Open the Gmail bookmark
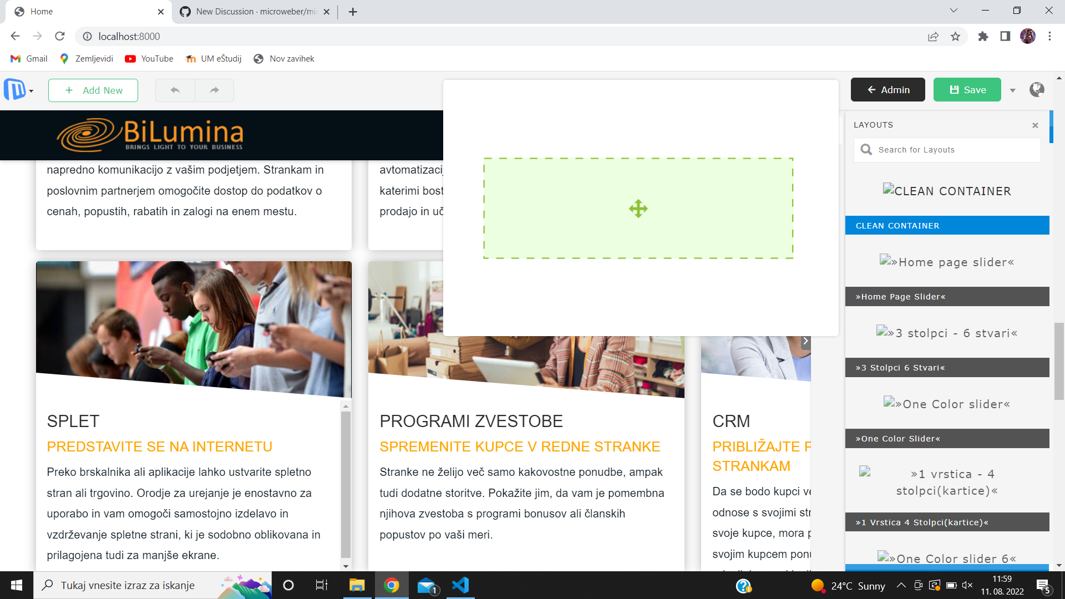Viewport: 1065px width, 599px height. pyautogui.click(x=29, y=59)
